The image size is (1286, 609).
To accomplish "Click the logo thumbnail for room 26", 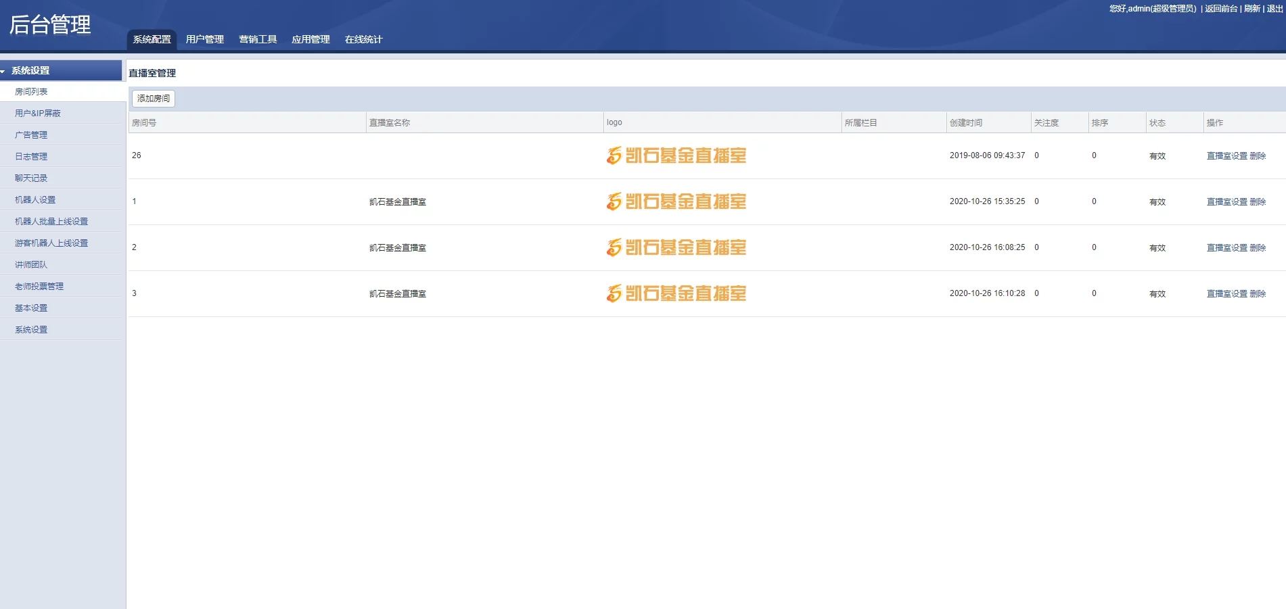I will coord(676,156).
